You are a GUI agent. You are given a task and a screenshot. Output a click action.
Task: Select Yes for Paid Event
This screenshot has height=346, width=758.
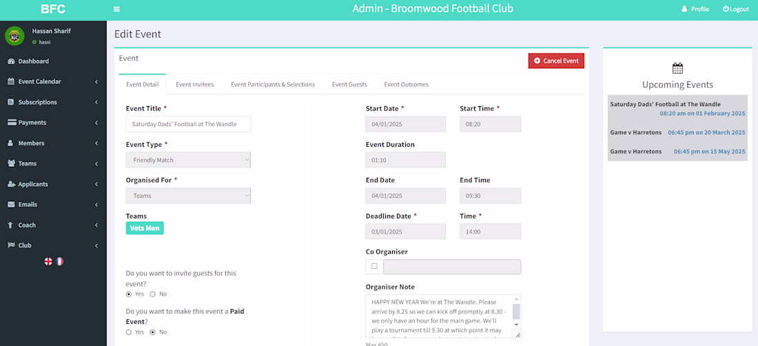pos(129,332)
